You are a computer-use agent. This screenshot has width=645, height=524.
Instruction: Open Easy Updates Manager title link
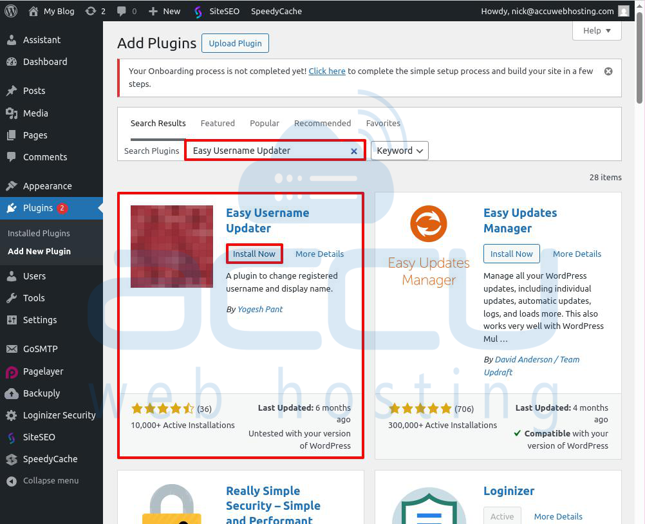520,220
